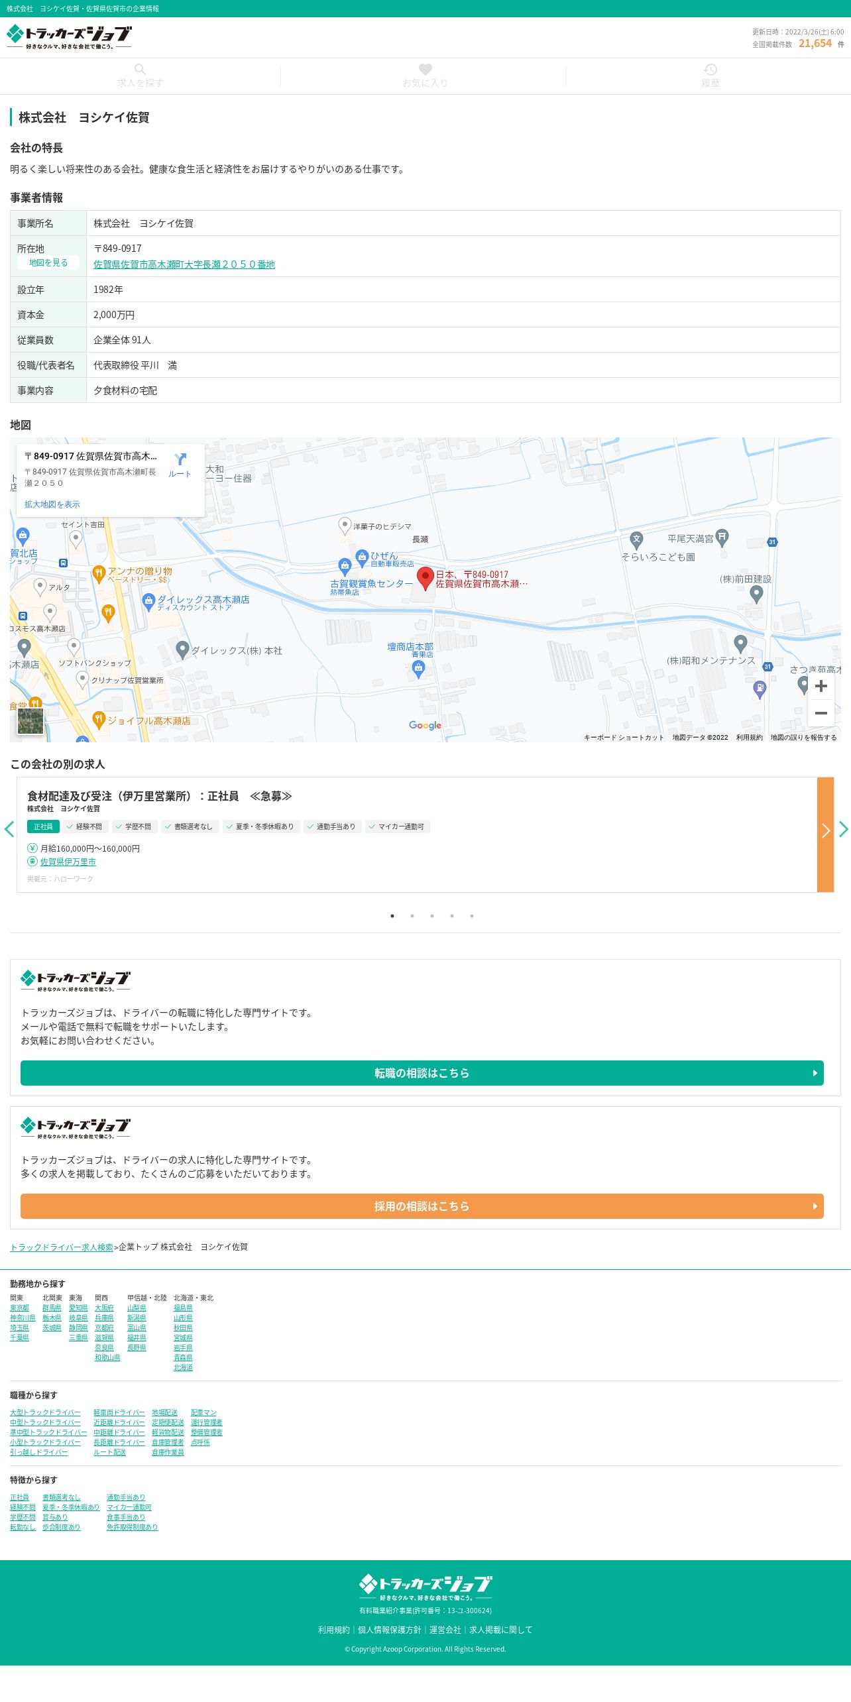Click 転職の相談はこちら green button

(x=422, y=1073)
